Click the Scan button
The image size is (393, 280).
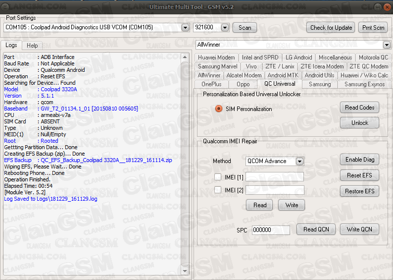(x=245, y=28)
